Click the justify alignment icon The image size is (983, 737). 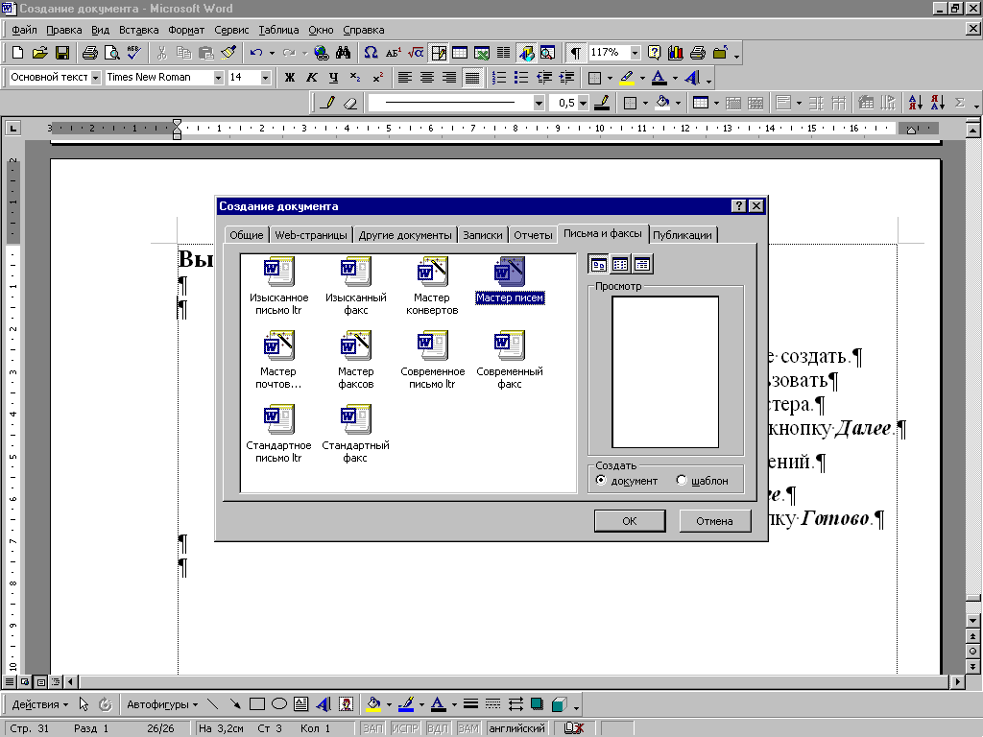471,78
